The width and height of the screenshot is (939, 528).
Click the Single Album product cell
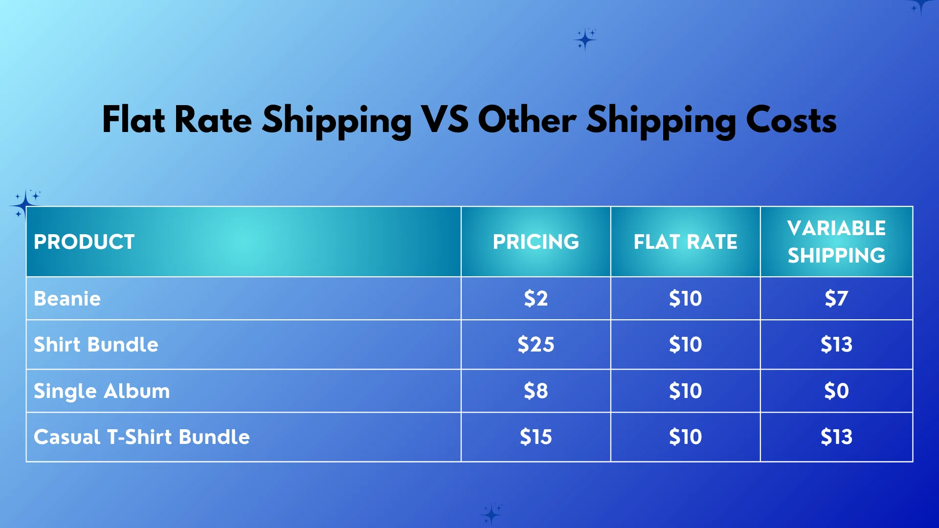point(244,391)
